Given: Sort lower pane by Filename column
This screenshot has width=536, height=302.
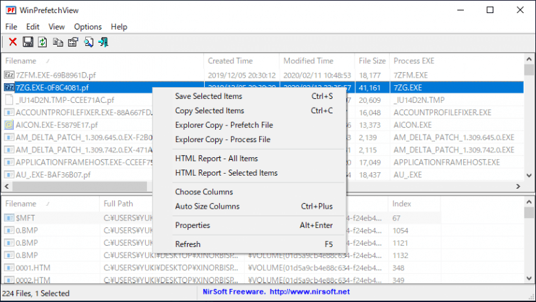Looking at the screenshot, I should pos(51,204).
